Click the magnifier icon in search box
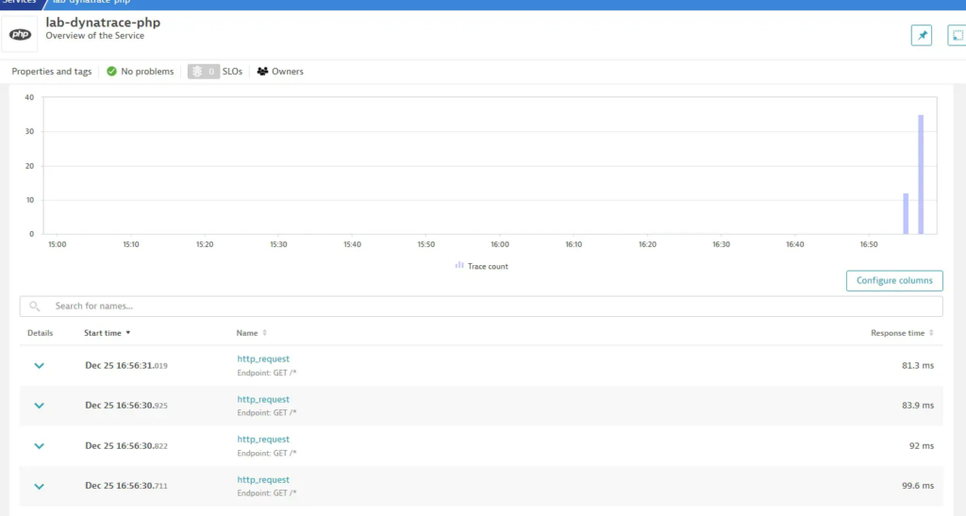This screenshot has height=516, width=966. 35,307
